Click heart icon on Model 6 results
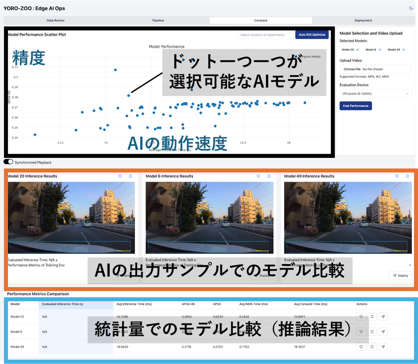 click(x=258, y=176)
